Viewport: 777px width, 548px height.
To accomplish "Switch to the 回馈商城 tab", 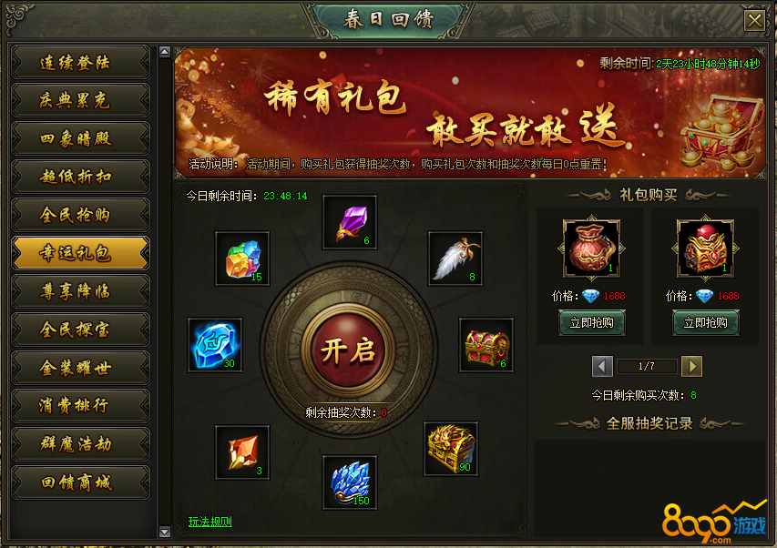I will point(80,482).
